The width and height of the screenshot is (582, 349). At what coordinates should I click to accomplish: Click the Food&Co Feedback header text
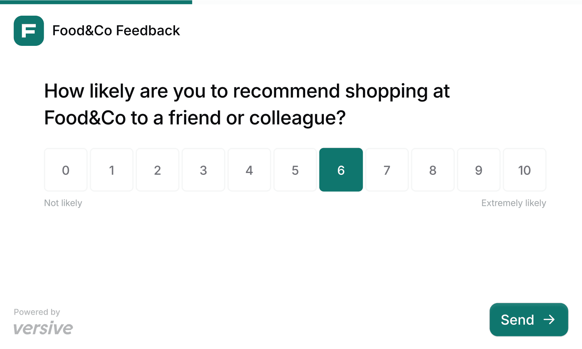coord(116,31)
